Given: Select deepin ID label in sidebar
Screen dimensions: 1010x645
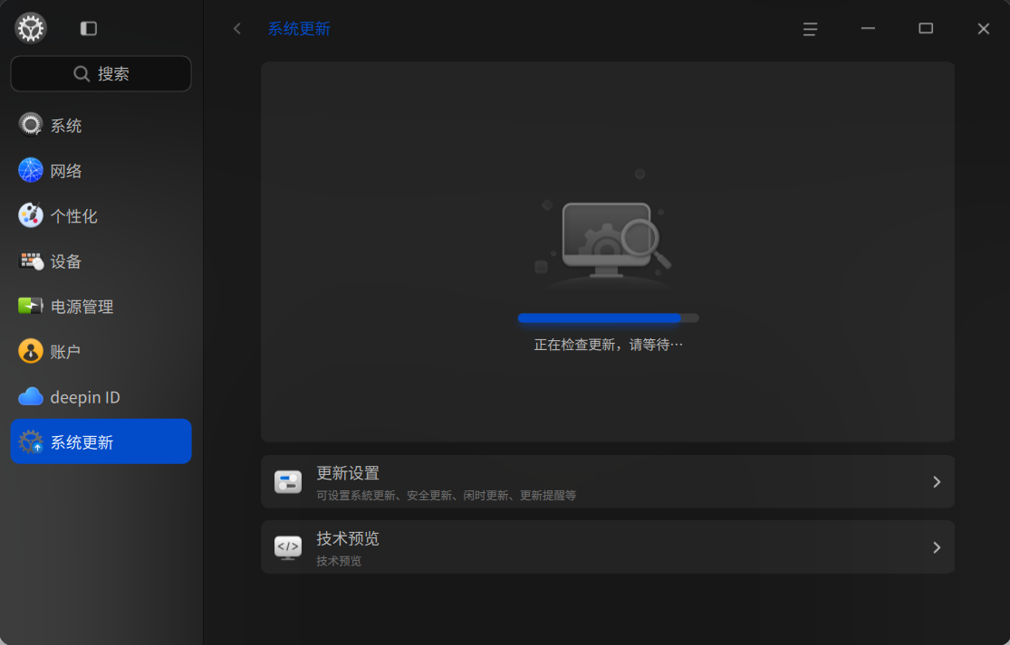Looking at the screenshot, I should coord(85,397).
